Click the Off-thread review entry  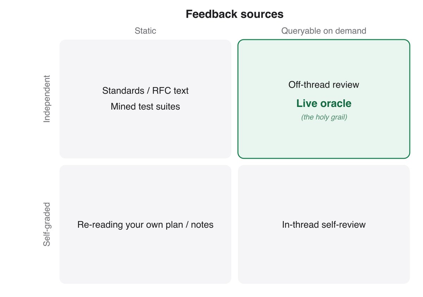pyautogui.click(x=324, y=84)
